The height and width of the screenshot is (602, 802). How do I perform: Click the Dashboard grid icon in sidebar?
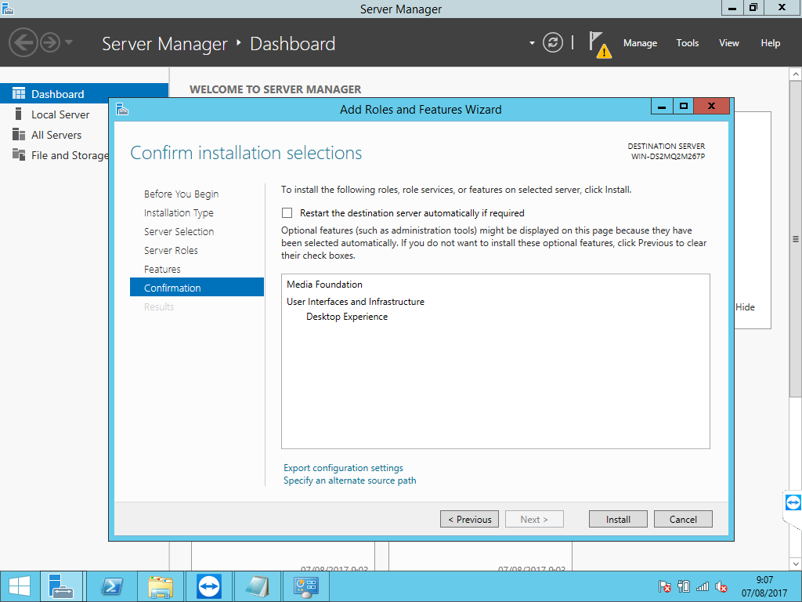coord(19,93)
